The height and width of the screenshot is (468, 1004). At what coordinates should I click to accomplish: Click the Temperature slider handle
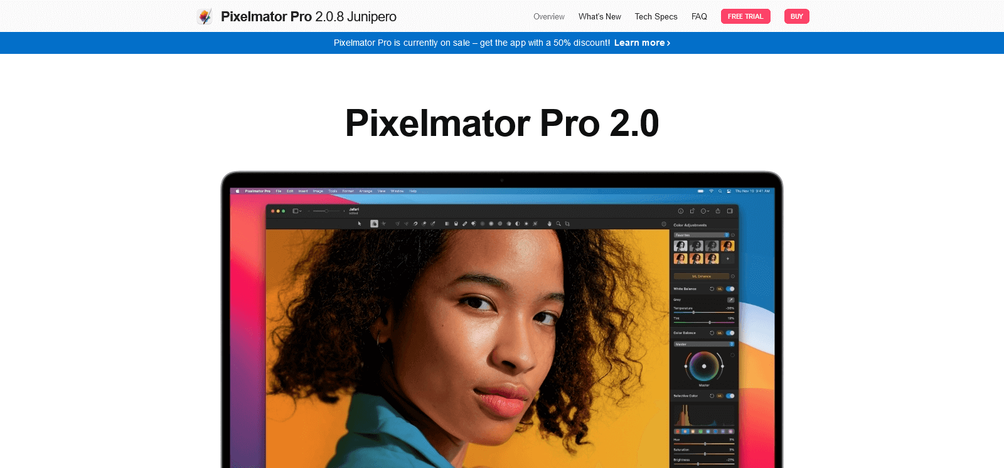coord(693,312)
